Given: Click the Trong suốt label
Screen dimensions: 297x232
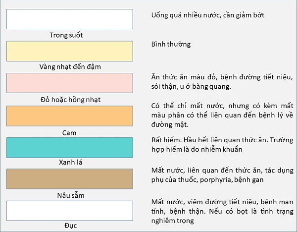Looking at the screenshot, I should [66, 35].
